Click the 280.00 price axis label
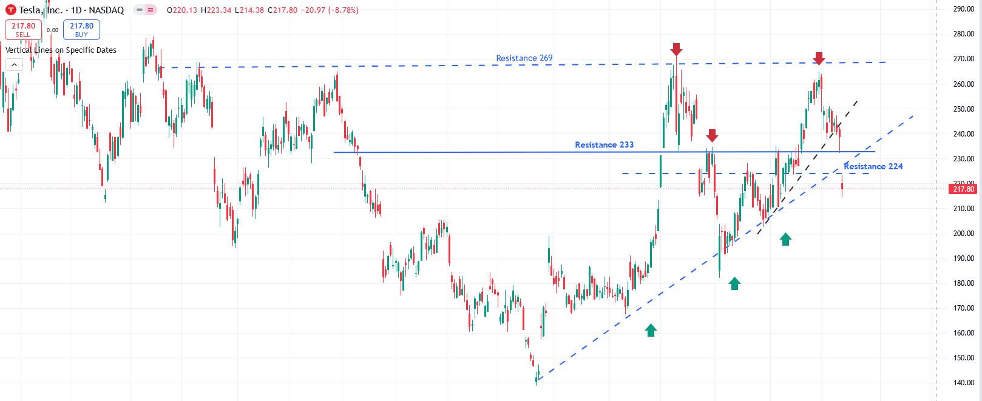Image resolution: width=982 pixels, height=401 pixels. coord(963,34)
